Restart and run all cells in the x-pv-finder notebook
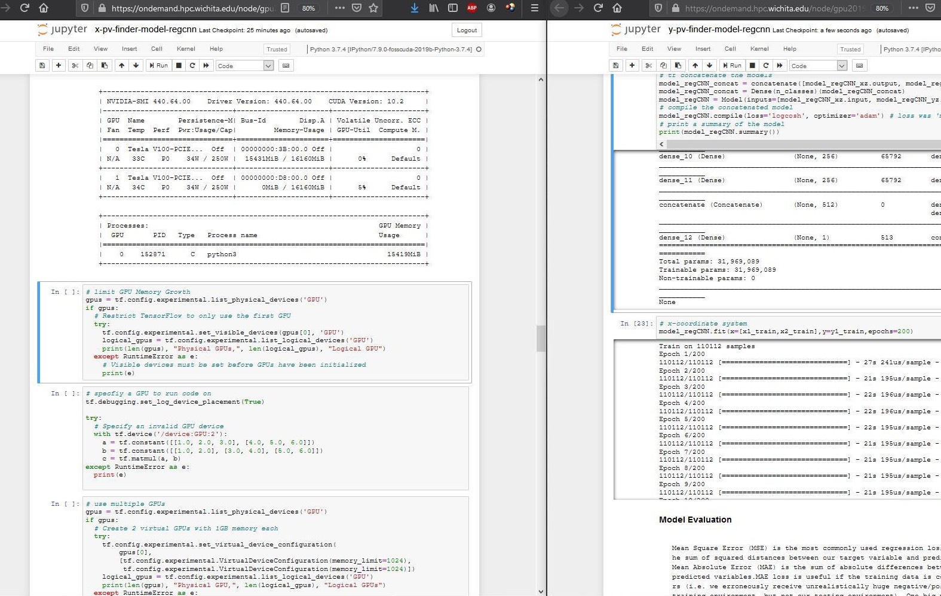The height and width of the screenshot is (596, 941). (x=206, y=66)
